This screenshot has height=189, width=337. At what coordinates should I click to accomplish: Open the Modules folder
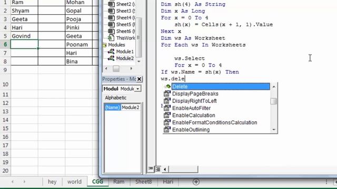[x=114, y=45]
